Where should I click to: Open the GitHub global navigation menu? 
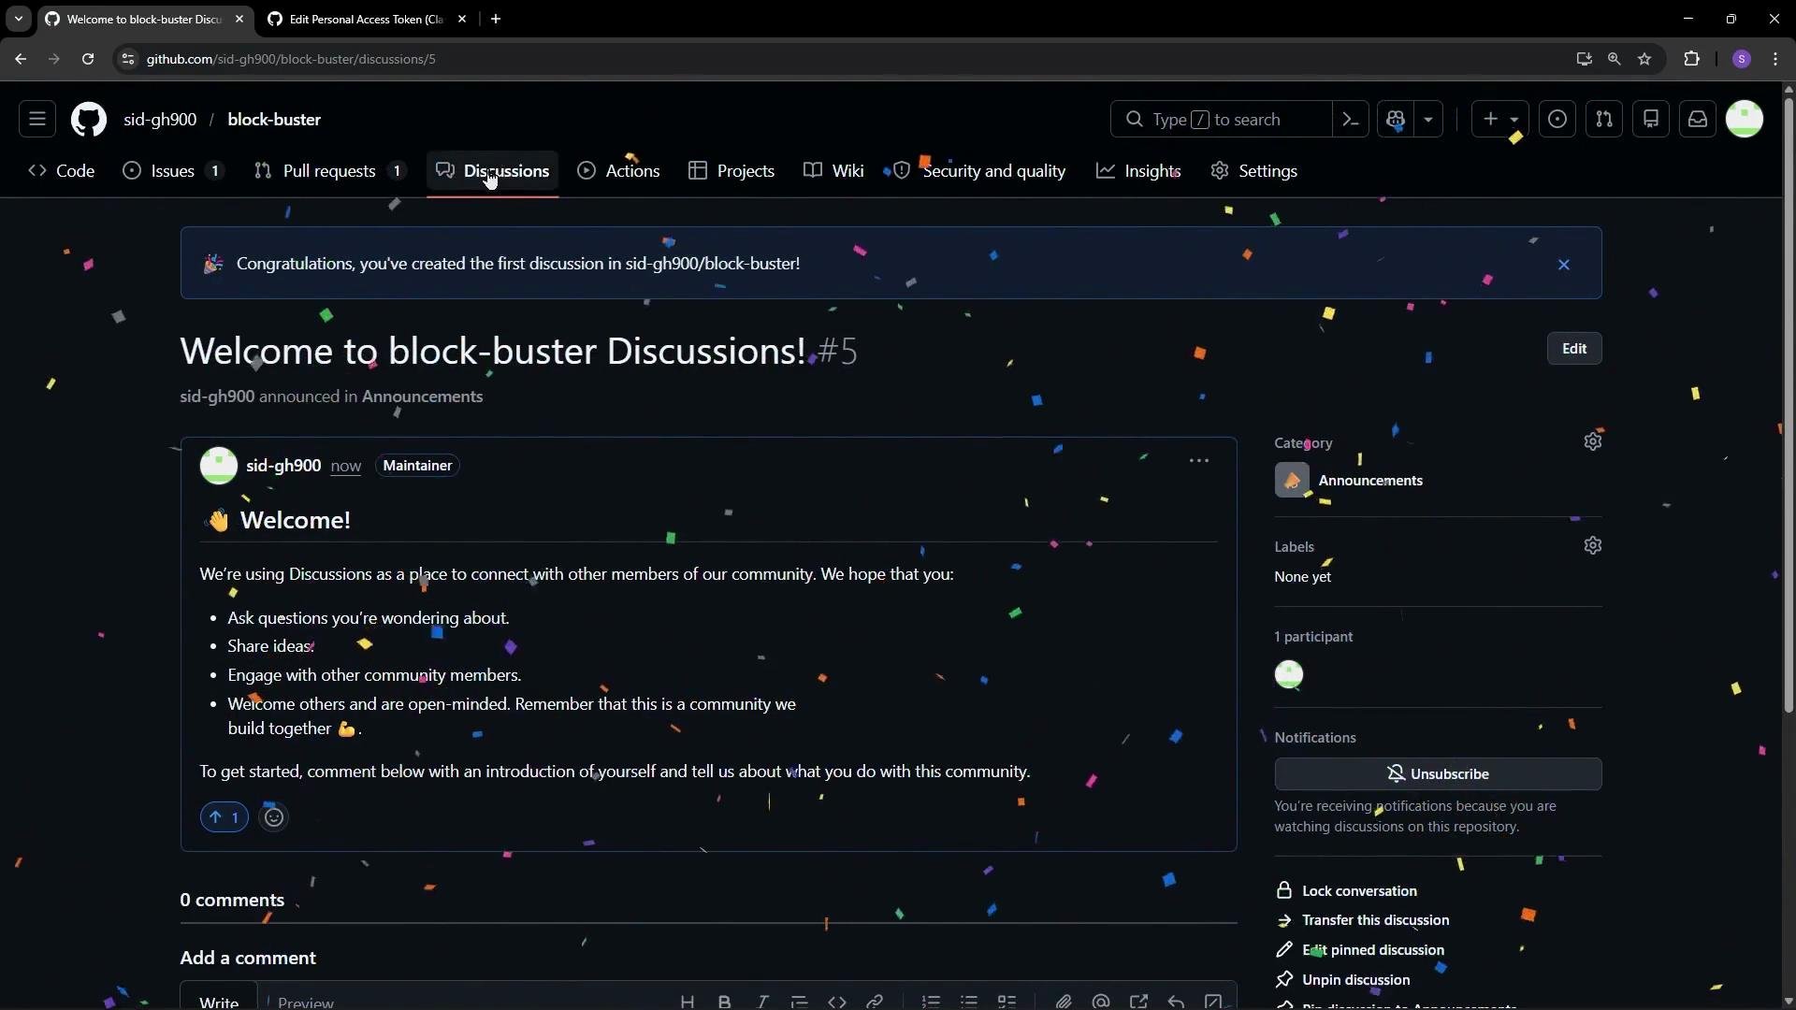click(37, 120)
